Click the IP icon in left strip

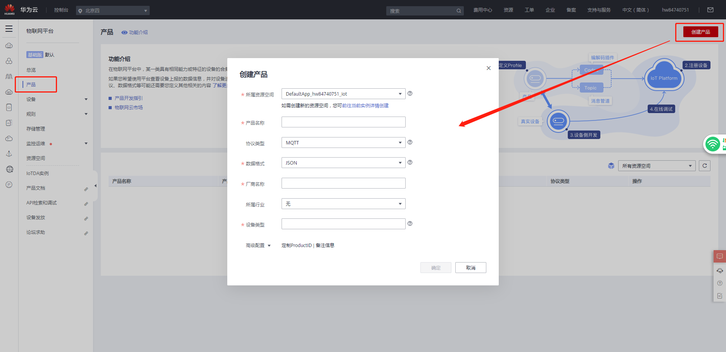pos(9,185)
